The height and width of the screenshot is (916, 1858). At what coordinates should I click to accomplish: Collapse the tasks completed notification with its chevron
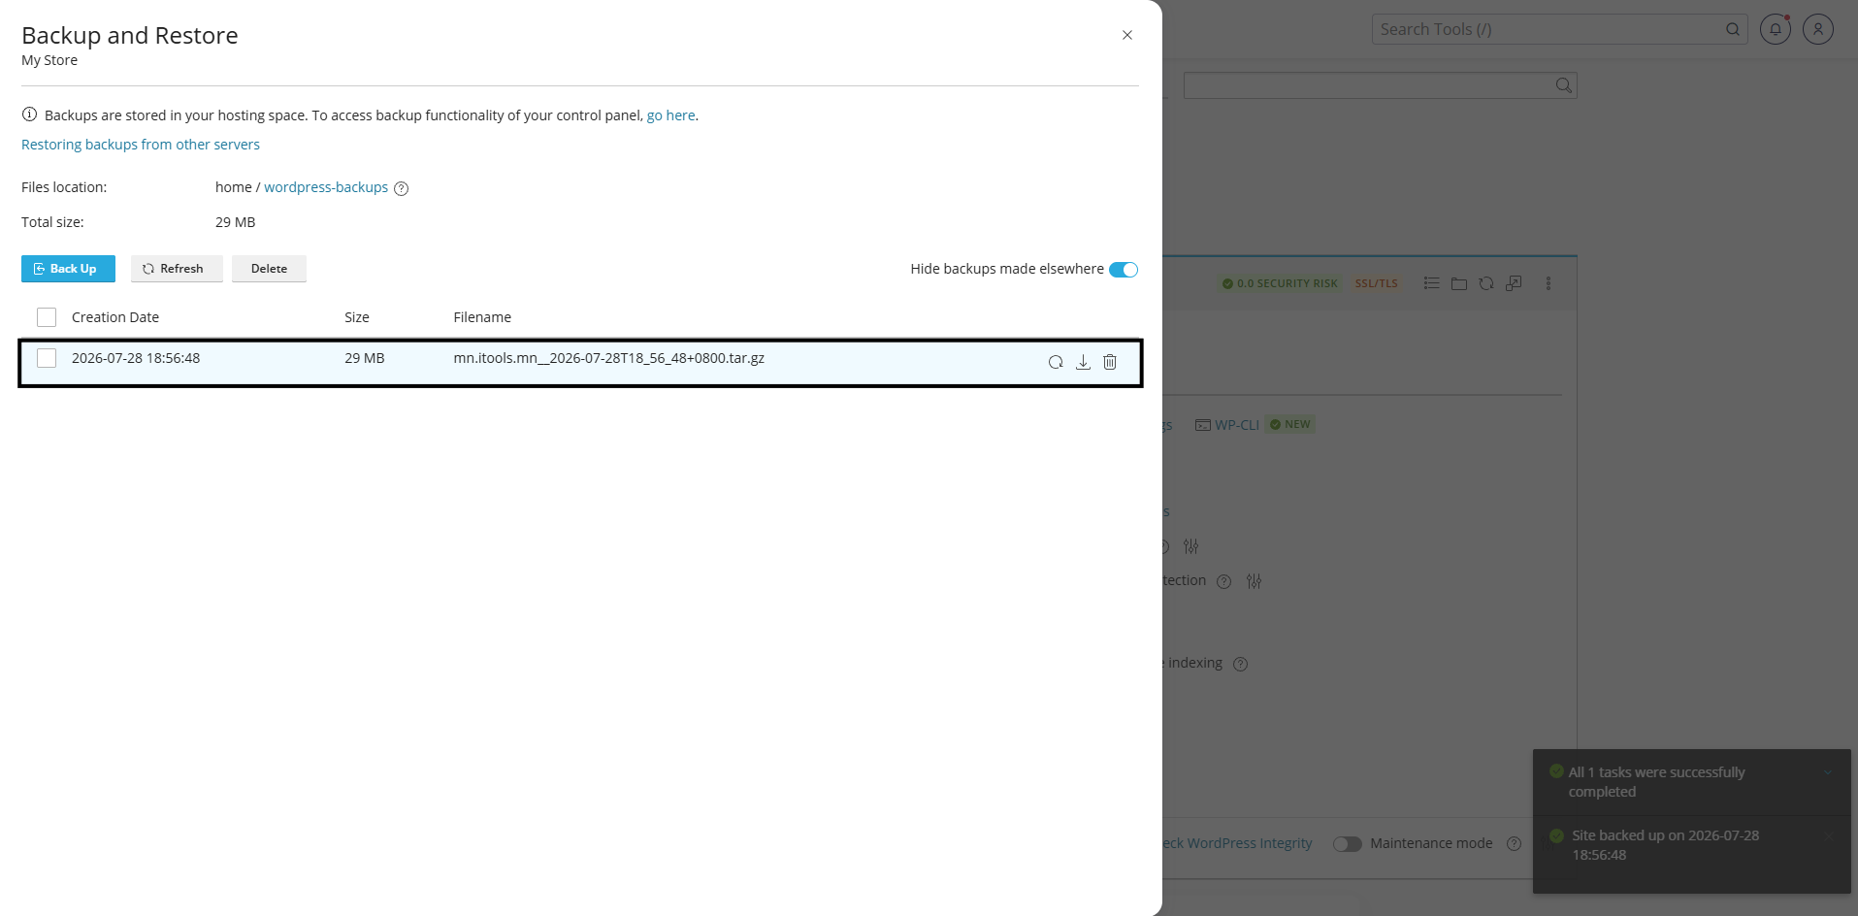coord(1828,772)
